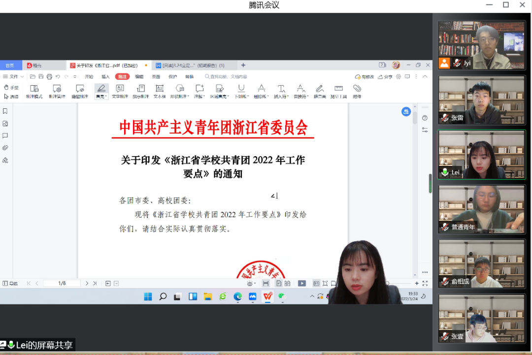Expand the 删除线 strikethrough dropdown
Image resolution: width=532 pixels, height=355 pixels.
261,92
